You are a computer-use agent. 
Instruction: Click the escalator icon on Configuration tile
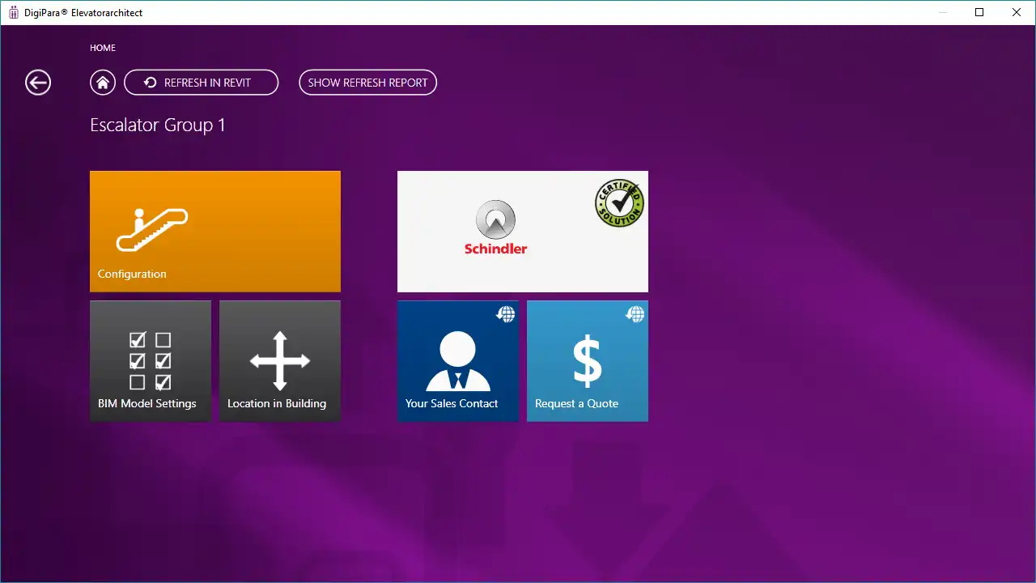click(151, 229)
